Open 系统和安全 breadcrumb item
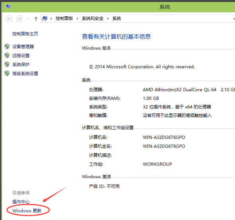The width and height of the screenshot is (235, 220). pos(93,19)
